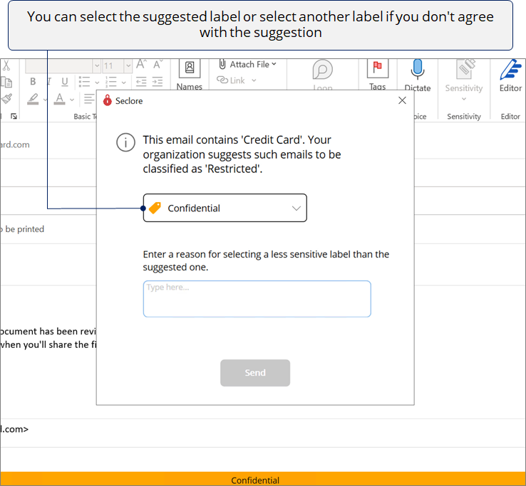Click the font color A swatch
Screen dimensions: 526x486
(60, 99)
